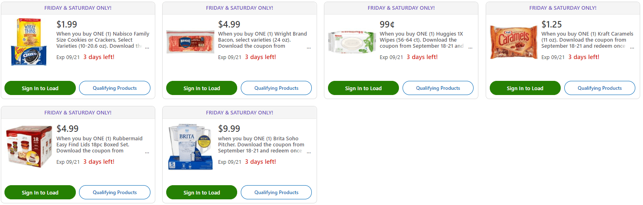Expand the Huggies Wipes description ellipsis

click(470, 48)
